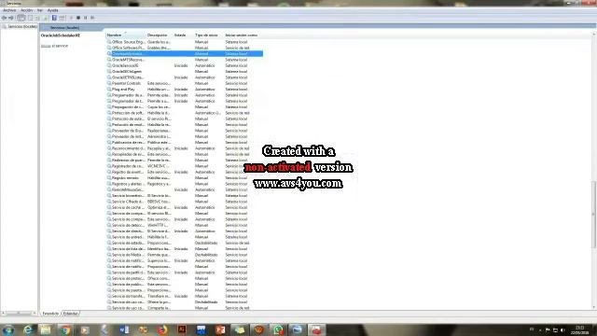This screenshot has width=597, height=336.
Task: Open PowerPoint from the taskbar
Action: click(220, 329)
